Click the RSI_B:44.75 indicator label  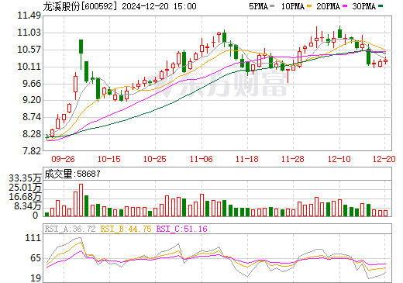coord(126,229)
